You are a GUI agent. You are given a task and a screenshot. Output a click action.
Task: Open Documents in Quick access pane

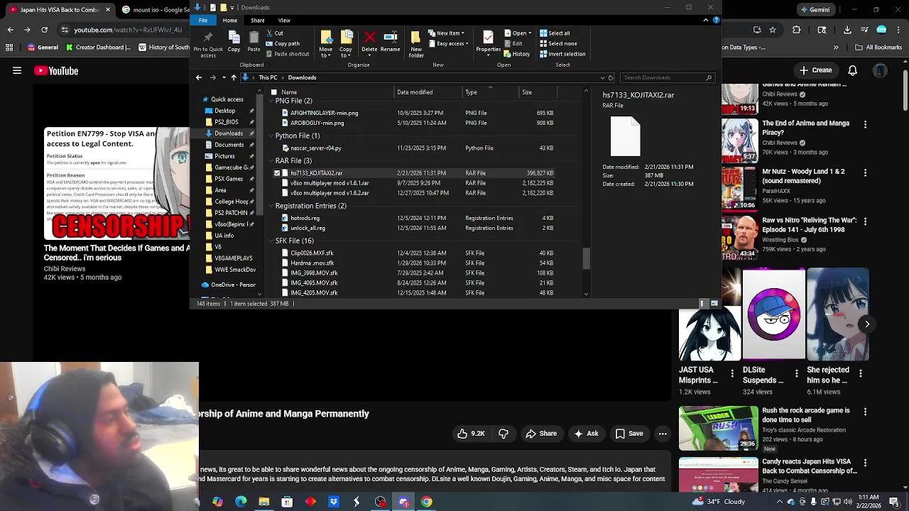229,145
